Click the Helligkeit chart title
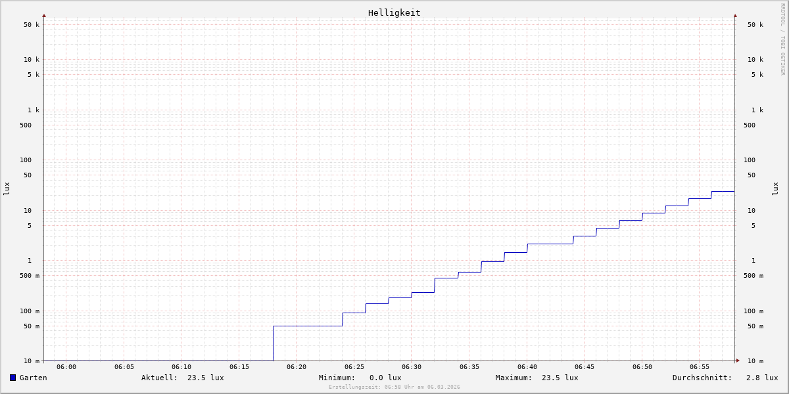The width and height of the screenshot is (789, 394). (394, 12)
